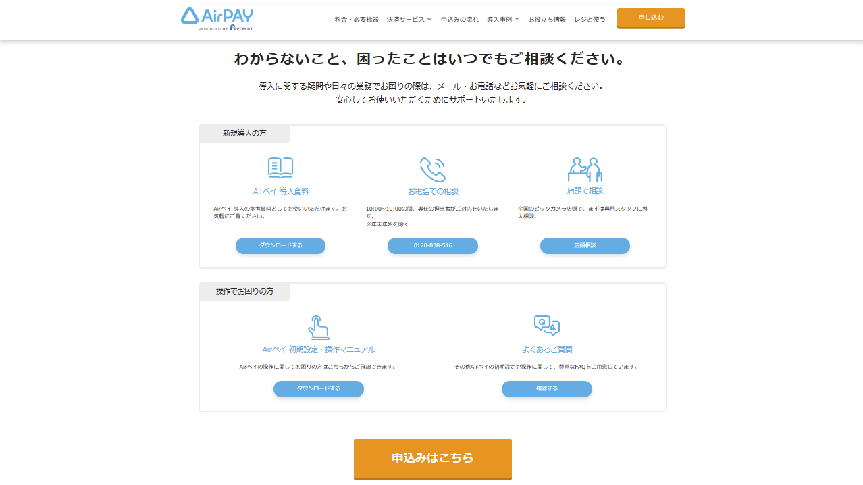863x485 pixels.
Task: Go to 申込みの流れ in the navigation
Action: tap(460, 19)
